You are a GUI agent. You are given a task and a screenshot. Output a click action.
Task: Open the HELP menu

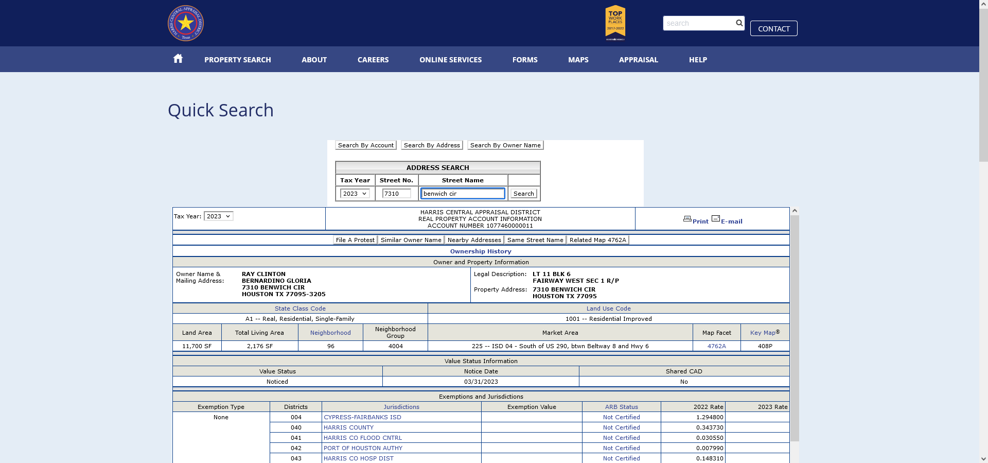[698, 60]
